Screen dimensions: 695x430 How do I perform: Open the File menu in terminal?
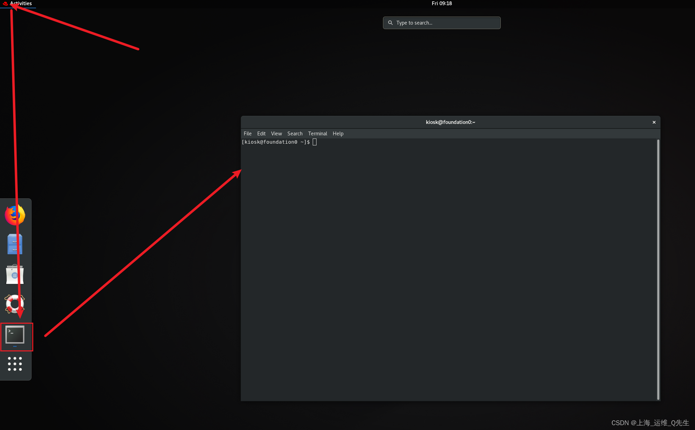247,134
